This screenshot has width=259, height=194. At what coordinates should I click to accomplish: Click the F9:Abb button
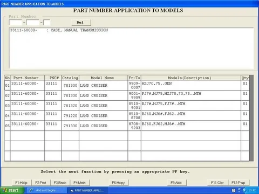coord(176,183)
